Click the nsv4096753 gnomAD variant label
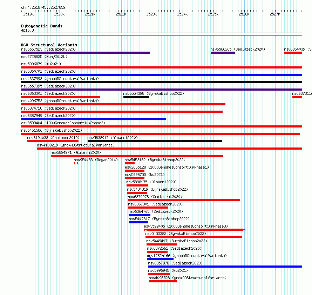This screenshot has width=312, height=295. click(x=60, y=101)
